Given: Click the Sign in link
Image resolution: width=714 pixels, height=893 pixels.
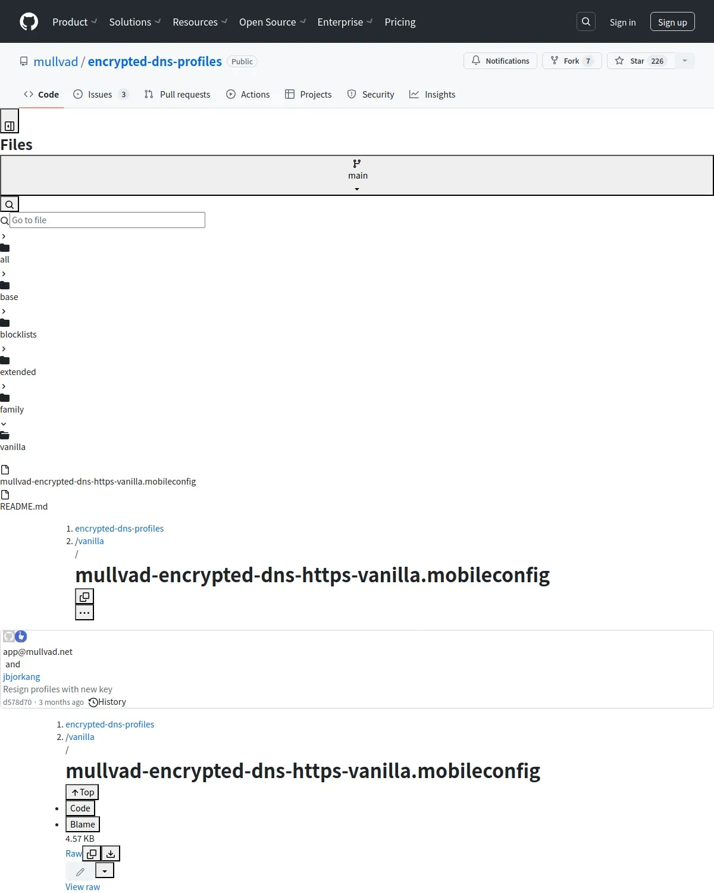Looking at the screenshot, I should click(x=623, y=22).
